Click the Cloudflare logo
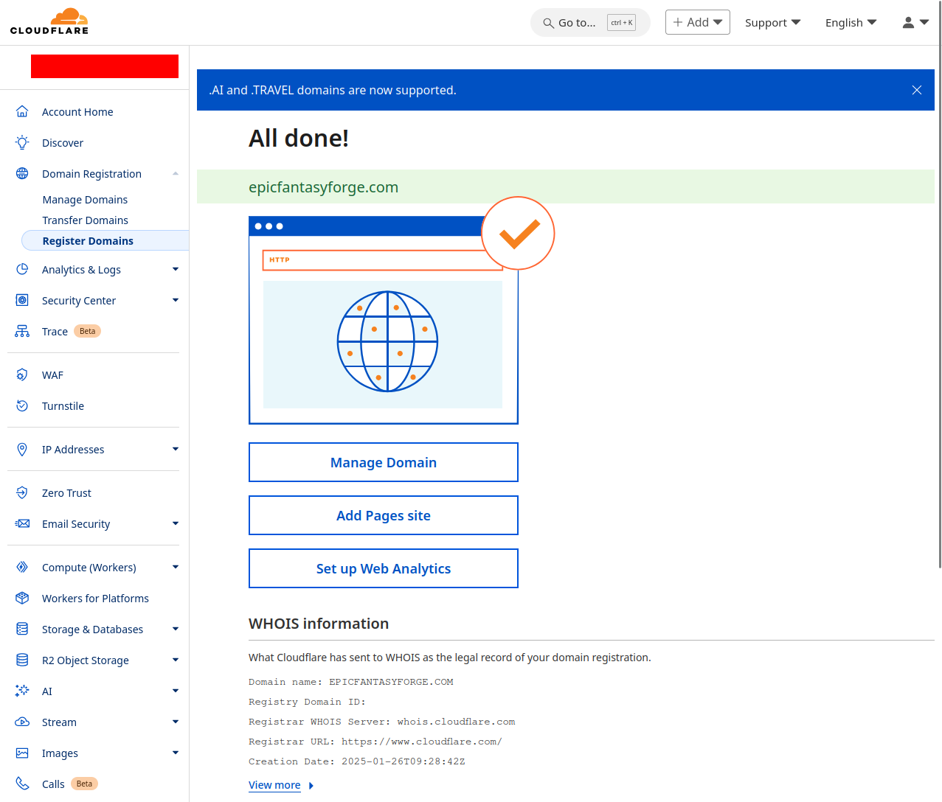942x802 pixels. tap(49, 21)
